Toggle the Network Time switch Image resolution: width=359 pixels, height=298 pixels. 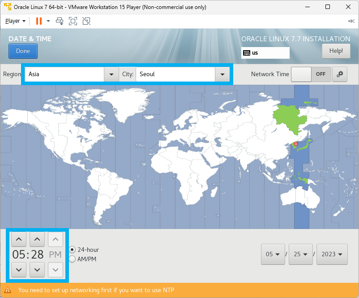tap(311, 74)
